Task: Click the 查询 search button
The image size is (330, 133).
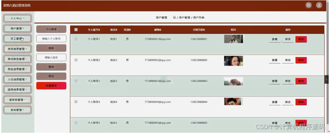Action: (51, 67)
